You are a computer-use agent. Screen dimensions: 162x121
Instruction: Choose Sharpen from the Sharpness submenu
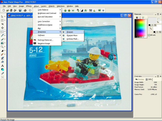pyautogui.click(x=73, y=32)
